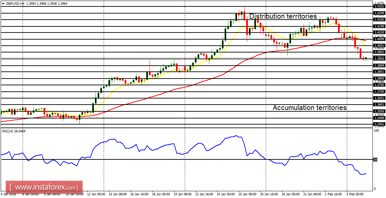Click the 1.3499 price tag on the axis
Viewport: 386px width, 198px height.
point(379,117)
